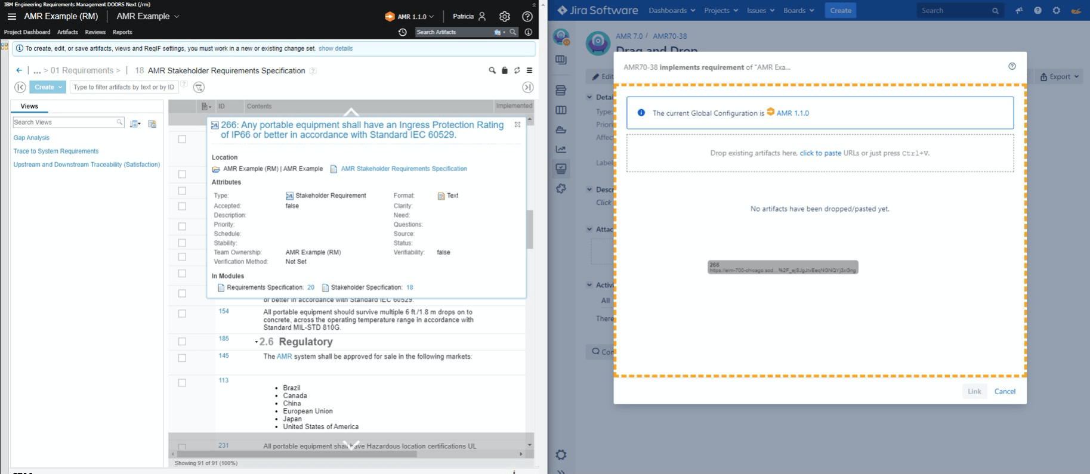
Task: Click the magnifier in Search Artifacts
Action: pyautogui.click(x=513, y=32)
